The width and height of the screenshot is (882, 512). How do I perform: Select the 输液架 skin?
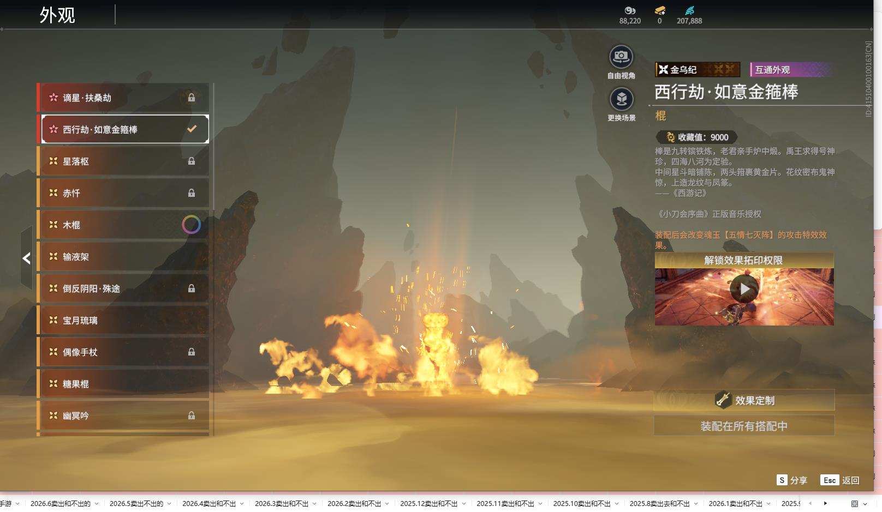pos(123,257)
